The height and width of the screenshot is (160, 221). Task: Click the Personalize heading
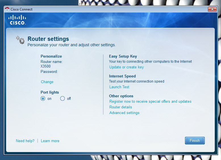(51, 56)
